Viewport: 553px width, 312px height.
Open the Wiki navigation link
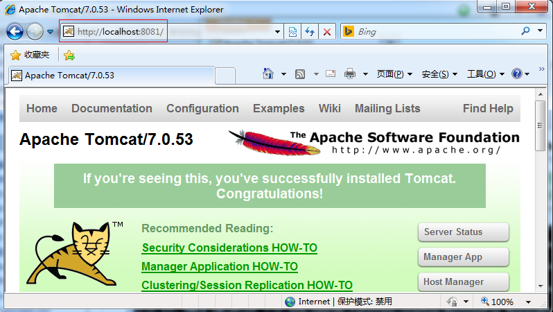[x=329, y=108]
